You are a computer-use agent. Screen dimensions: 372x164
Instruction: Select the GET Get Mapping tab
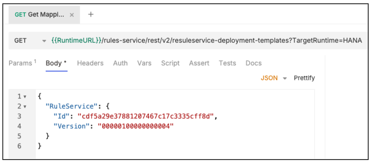(x=39, y=15)
